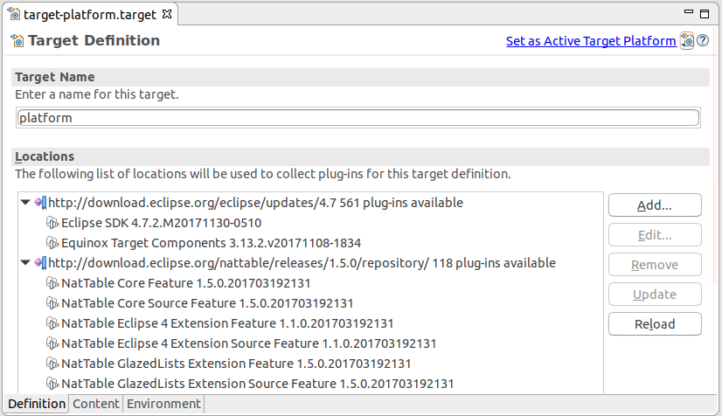
Task: Maximize the editor area
Action: [x=705, y=14]
